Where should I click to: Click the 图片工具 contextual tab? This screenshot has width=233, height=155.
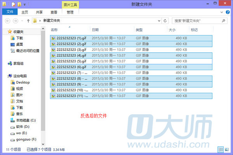[70, 5]
